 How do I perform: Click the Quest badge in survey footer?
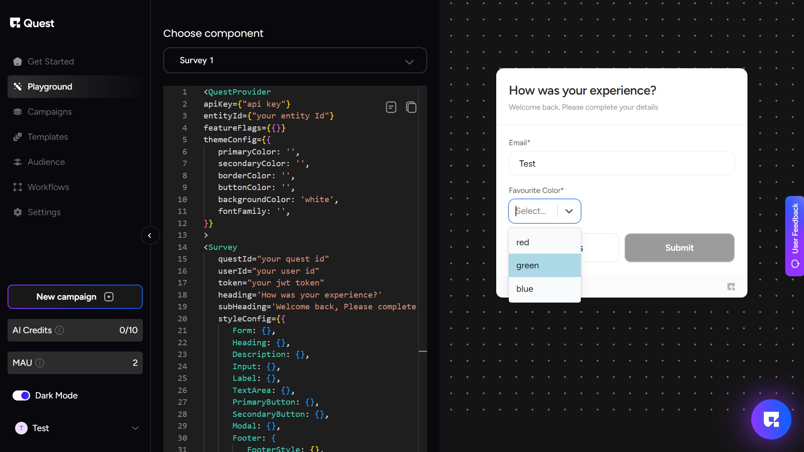(x=731, y=287)
